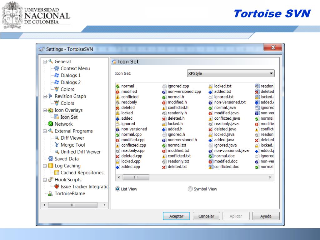Screen dimensions: 320x240
Task: Select Colors under General
Action: pyautogui.click(x=67, y=89)
